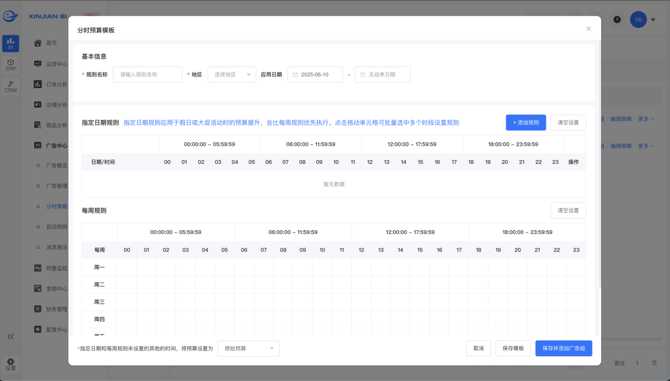Image resolution: width=670 pixels, height=381 pixels.
Task: Open 索赔中心 menu item
Action: pos(50,289)
